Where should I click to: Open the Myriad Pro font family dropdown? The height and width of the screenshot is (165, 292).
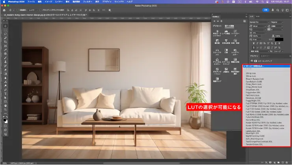(x=259, y=22)
